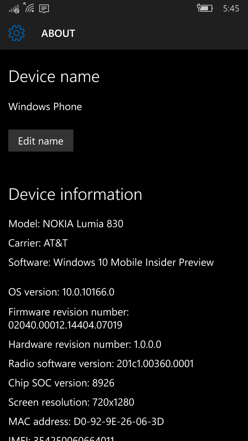
Task: Select the Carrier: AT&T line
Action: [38, 243]
